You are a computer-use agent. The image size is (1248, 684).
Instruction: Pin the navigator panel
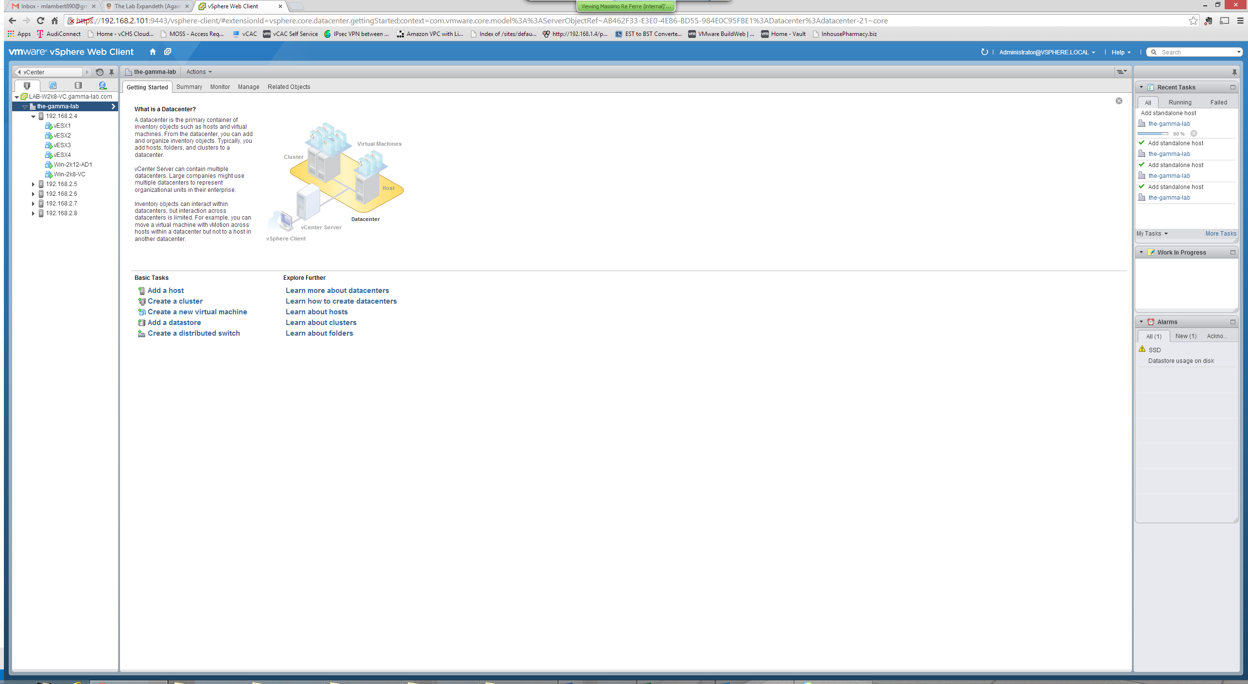[111, 72]
